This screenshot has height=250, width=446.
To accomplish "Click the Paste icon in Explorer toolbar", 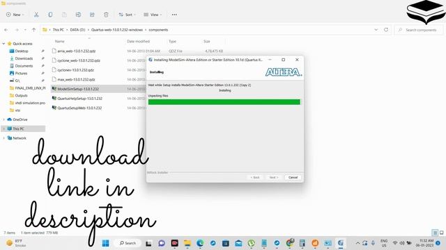I will click(64, 15).
